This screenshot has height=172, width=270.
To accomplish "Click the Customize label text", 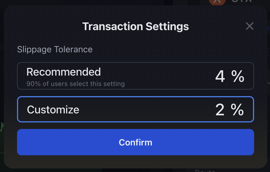I will pos(53,110).
